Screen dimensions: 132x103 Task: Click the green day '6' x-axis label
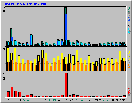(28, 100)
